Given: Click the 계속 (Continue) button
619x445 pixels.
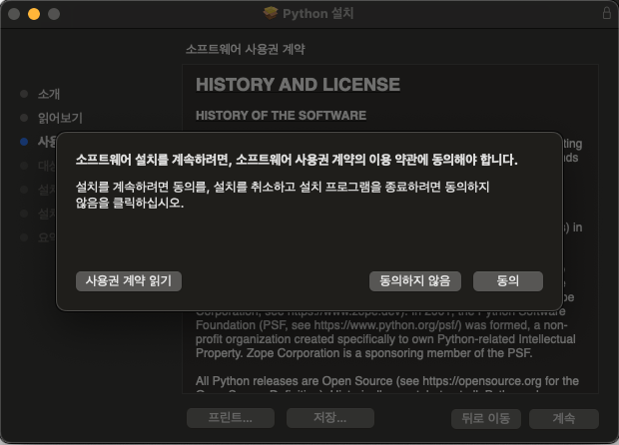Looking at the screenshot, I should tap(564, 419).
